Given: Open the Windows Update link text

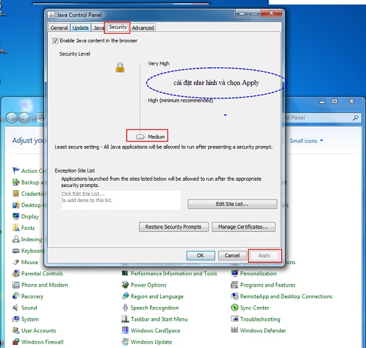Looking at the screenshot, I should (151, 342).
